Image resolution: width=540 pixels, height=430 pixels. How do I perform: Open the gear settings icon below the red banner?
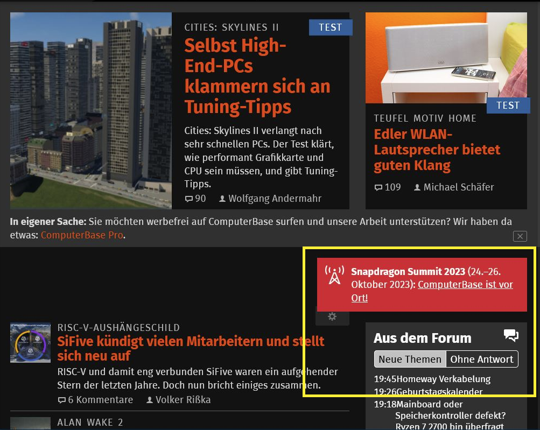[332, 317]
